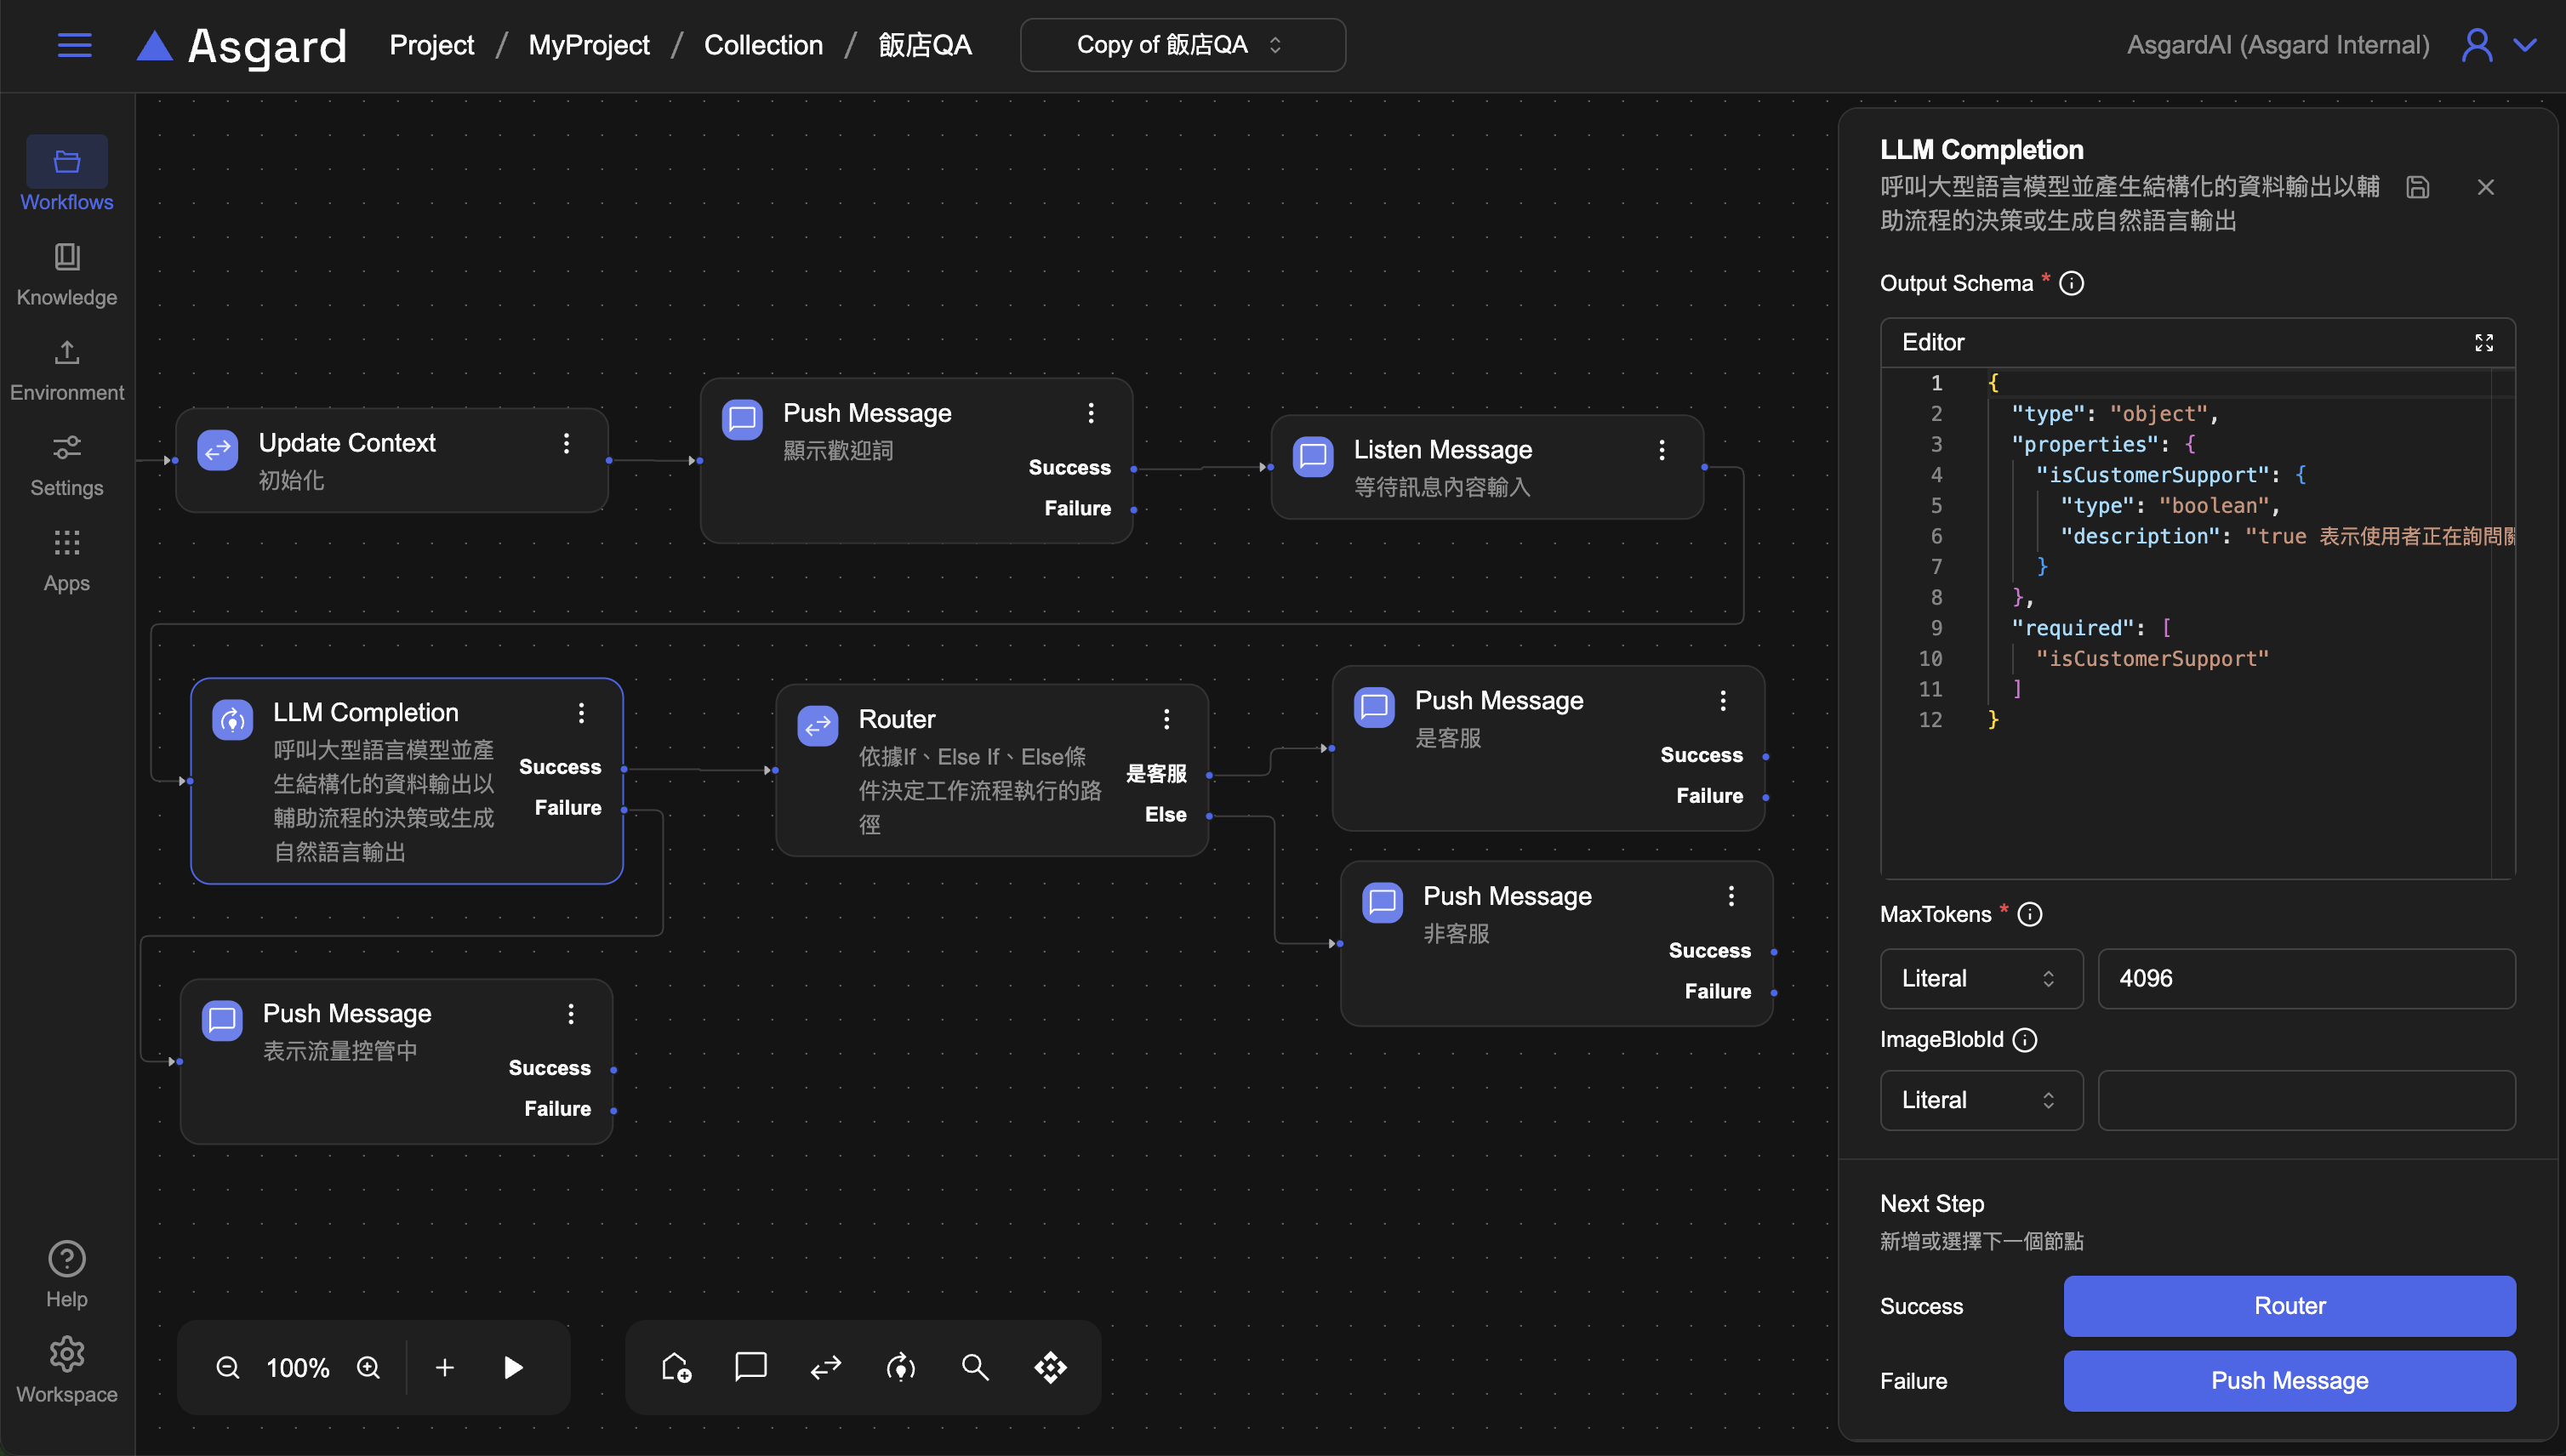Click the MaxTokens 4096 input field
This screenshot has height=1456, width=2566.
(2305, 978)
